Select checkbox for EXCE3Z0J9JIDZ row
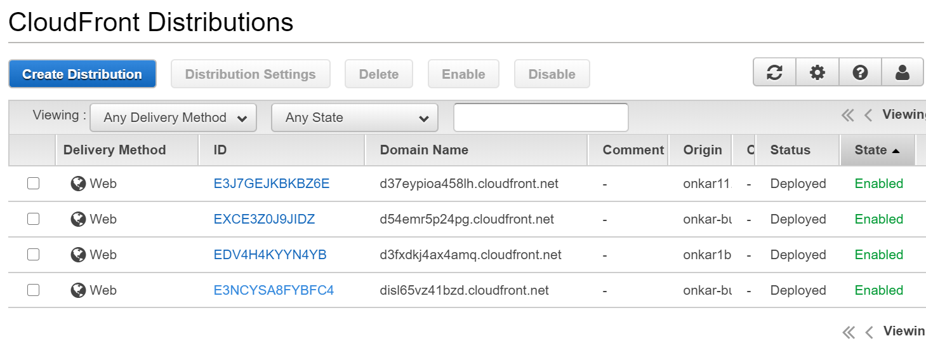926x350 pixels. coord(33,219)
